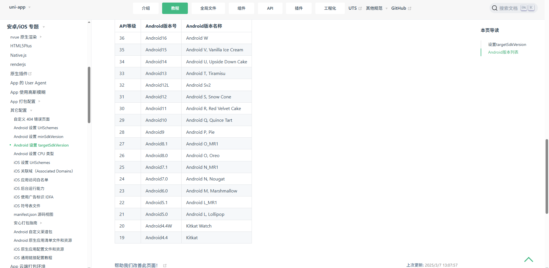Click the sidebar scroll-up arrow
Viewport: 549px width, 268px height.
coord(89,22)
